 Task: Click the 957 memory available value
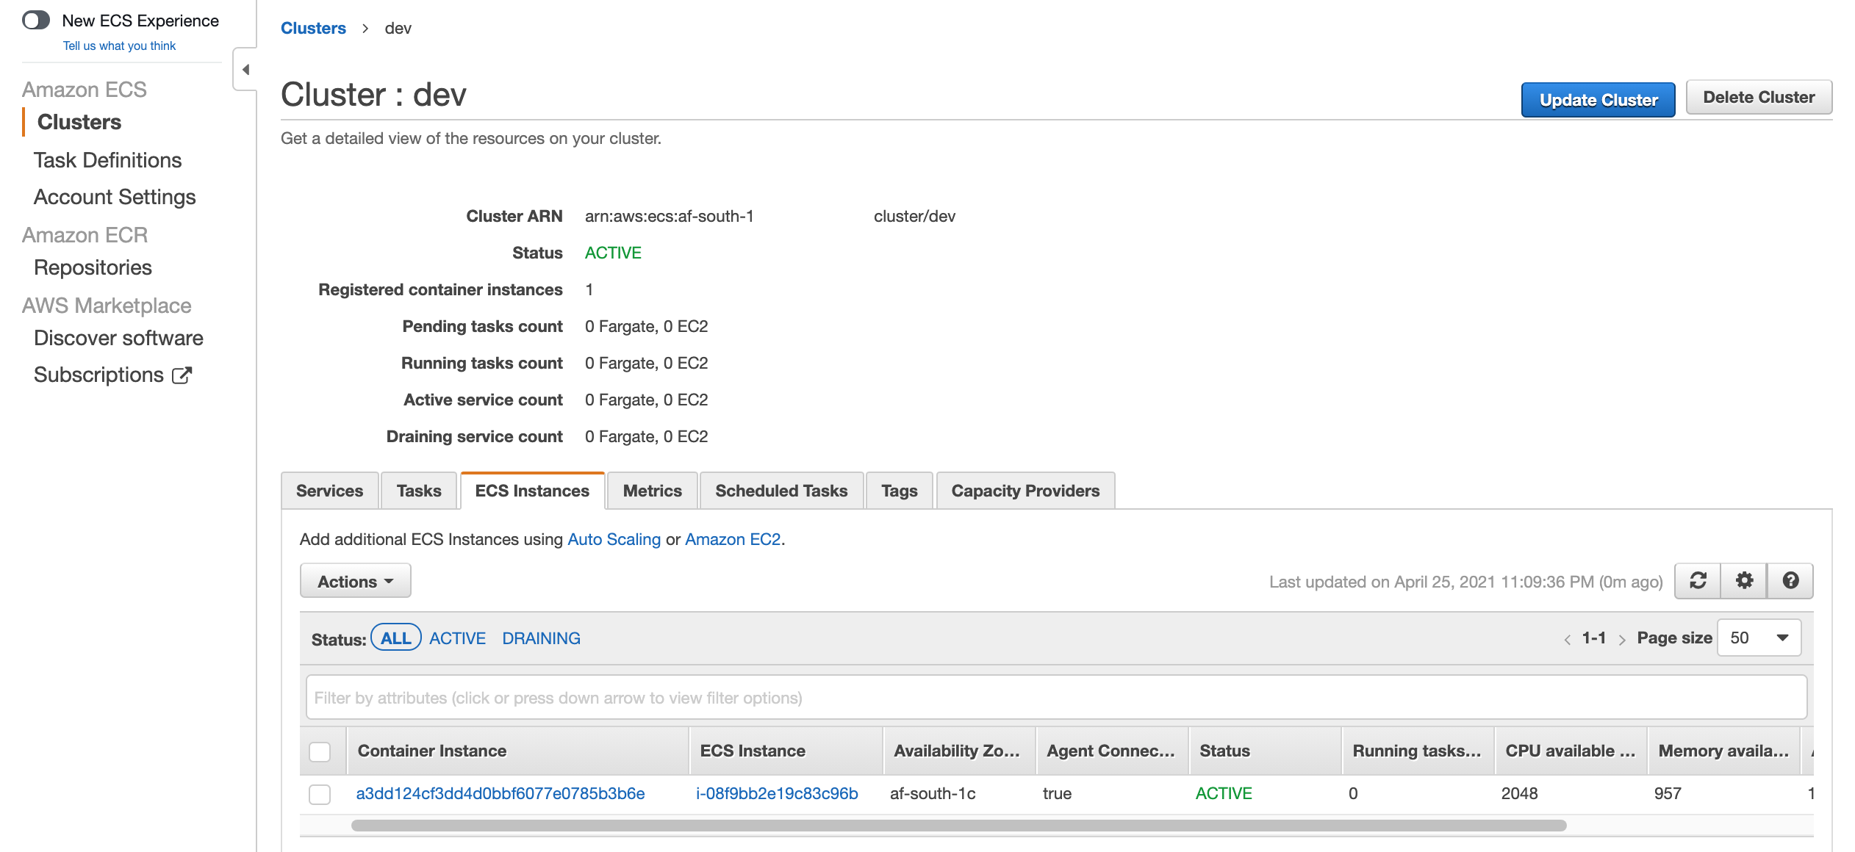click(x=1668, y=793)
